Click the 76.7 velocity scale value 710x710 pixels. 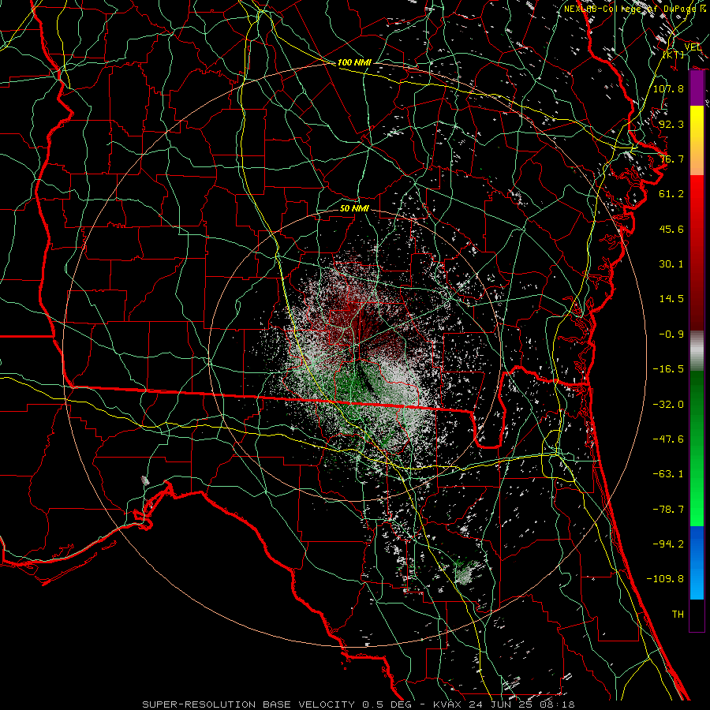click(x=671, y=159)
